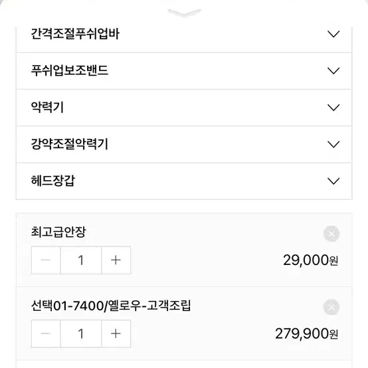This screenshot has height=368, width=368.
Task: Select the 푸쉬업보조밴드 option label
Action: click(x=70, y=70)
